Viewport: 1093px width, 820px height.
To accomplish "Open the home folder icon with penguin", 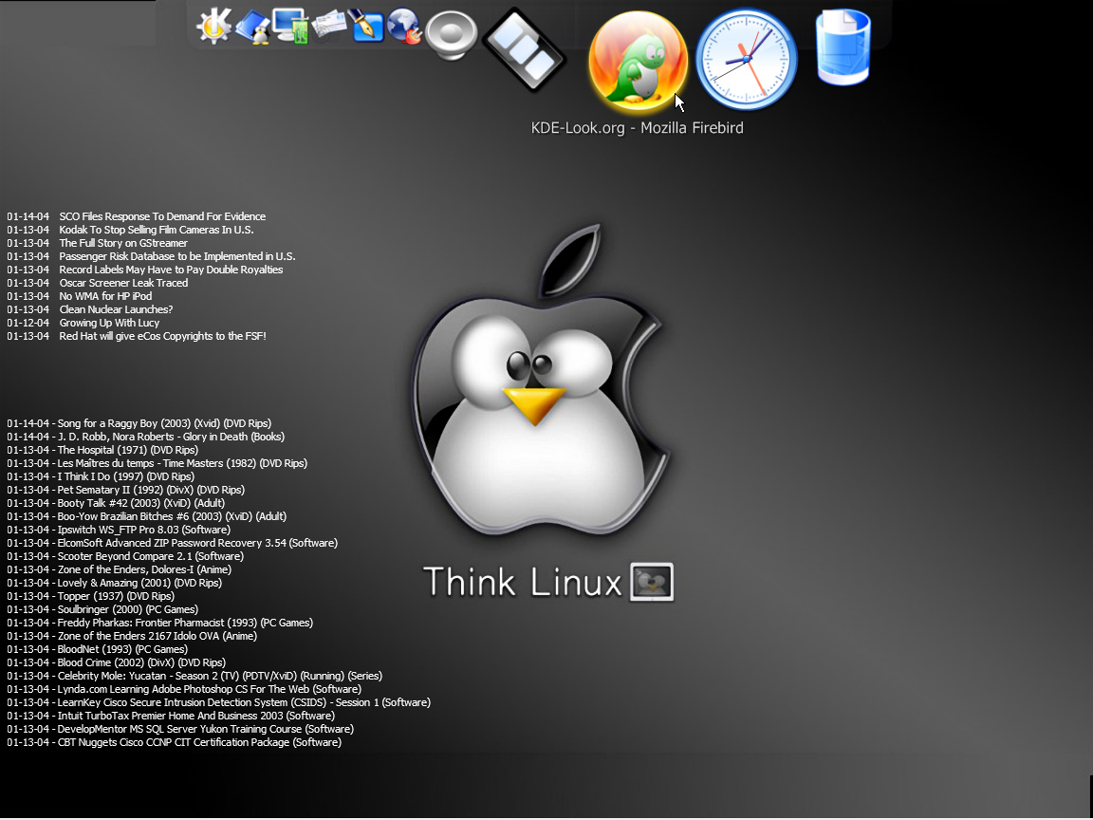I will [253, 28].
